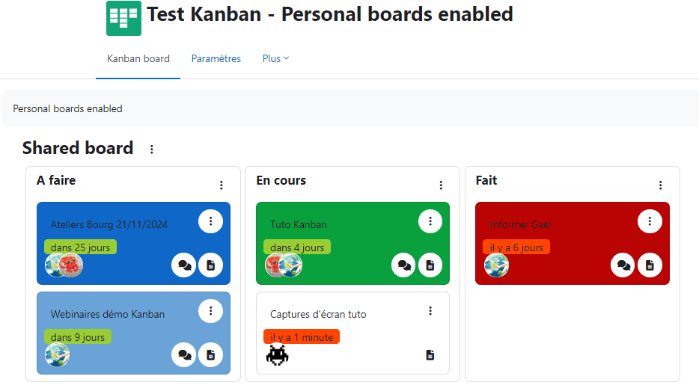The width and height of the screenshot is (699, 388).
Task: Switch to the Paramètres tab
Action: 216,58
